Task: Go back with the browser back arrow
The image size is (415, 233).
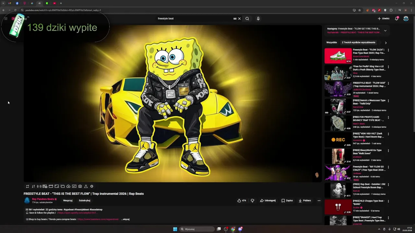Action: point(3,10)
